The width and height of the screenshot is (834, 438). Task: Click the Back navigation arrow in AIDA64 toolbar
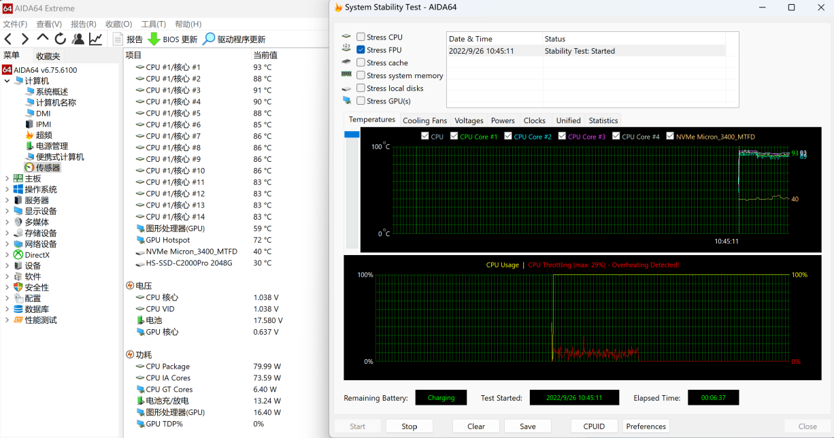coord(8,39)
